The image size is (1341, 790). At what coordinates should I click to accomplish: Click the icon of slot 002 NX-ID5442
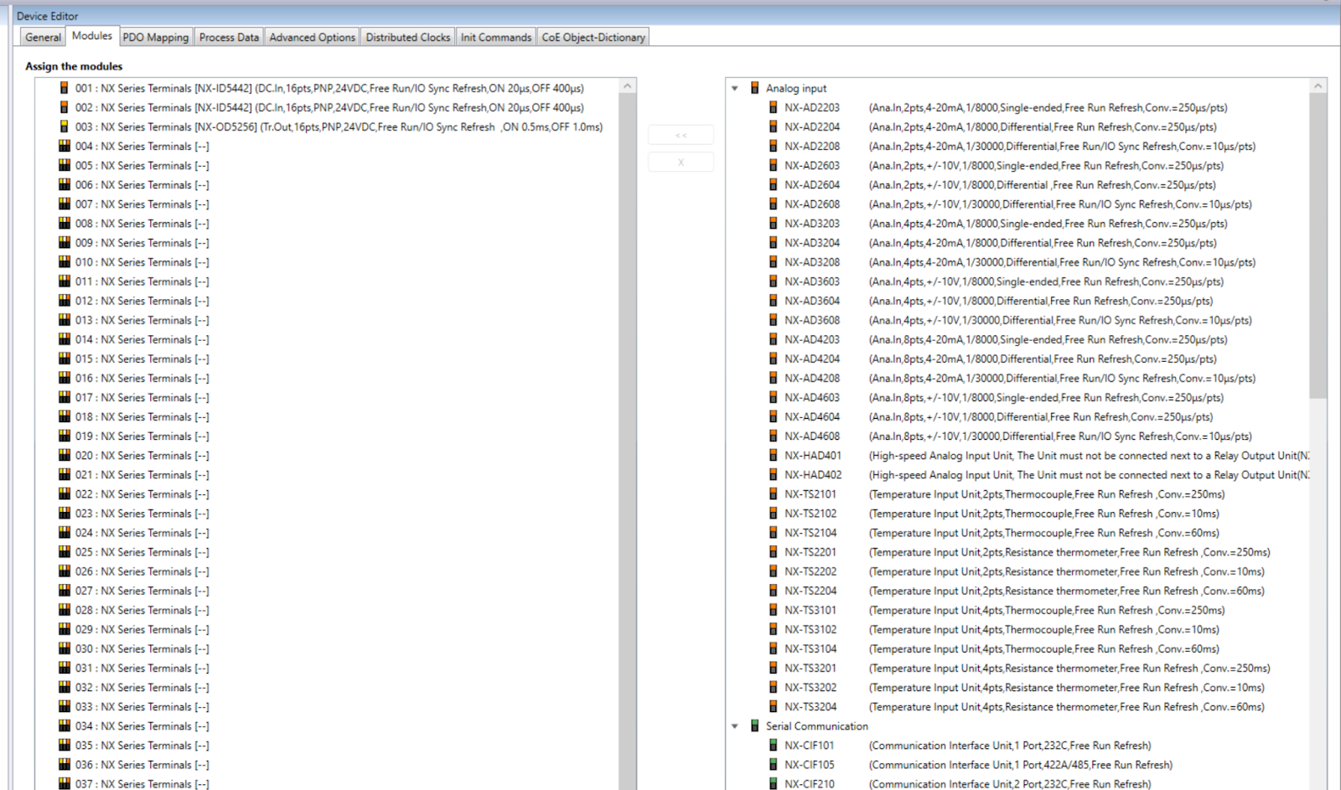[x=64, y=107]
